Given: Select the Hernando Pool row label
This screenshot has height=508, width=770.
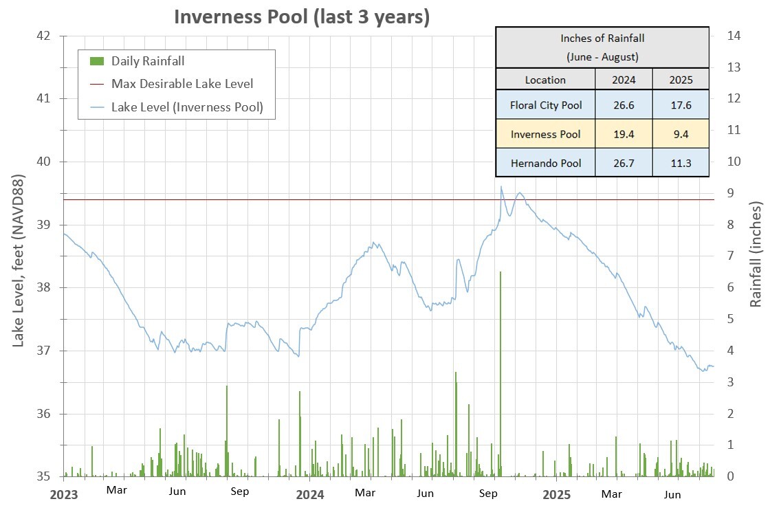Looking at the screenshot, I should tap(545, 163).
